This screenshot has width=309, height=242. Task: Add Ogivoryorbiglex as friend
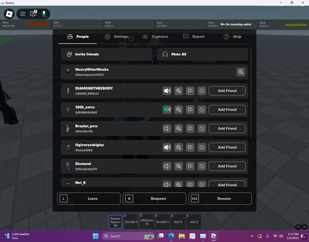(x=227, y=147)
